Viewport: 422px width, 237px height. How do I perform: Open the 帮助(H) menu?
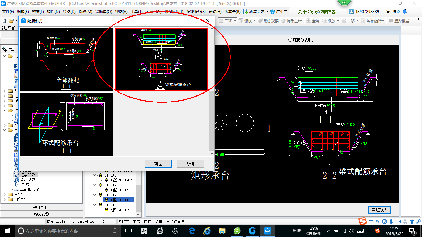tap(215, 12)
